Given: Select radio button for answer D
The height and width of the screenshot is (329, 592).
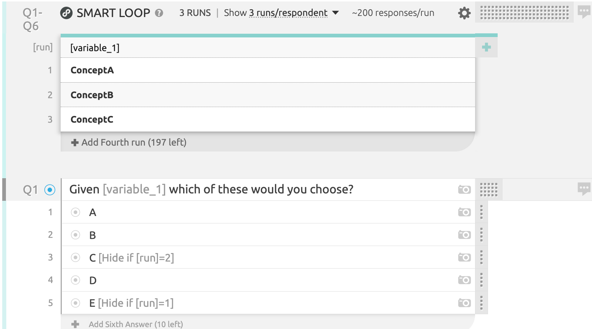Looking at the screenshot, I should 75,280.
